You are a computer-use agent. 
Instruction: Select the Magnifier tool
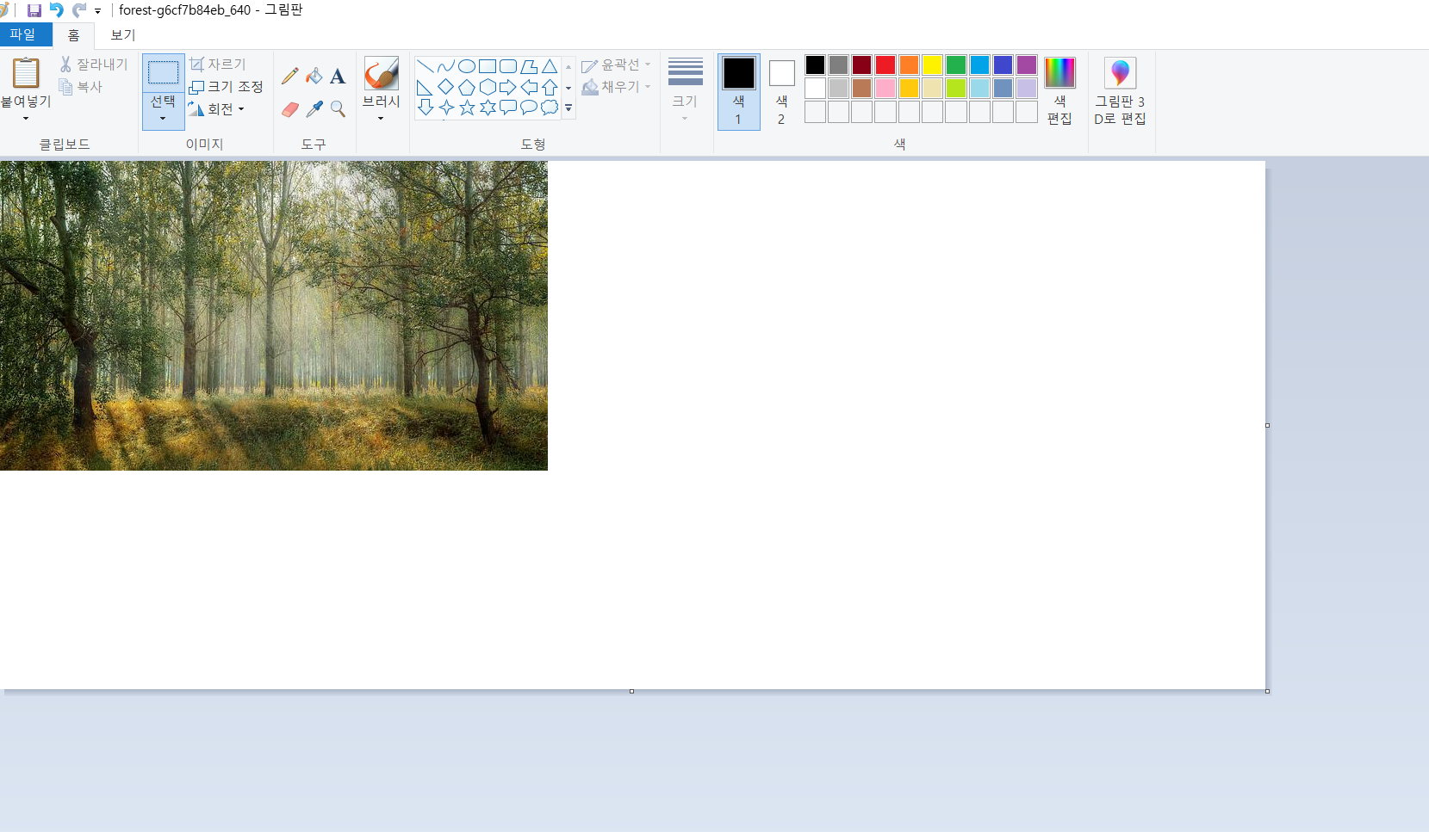pyautogui.click(x=338, y=109)
